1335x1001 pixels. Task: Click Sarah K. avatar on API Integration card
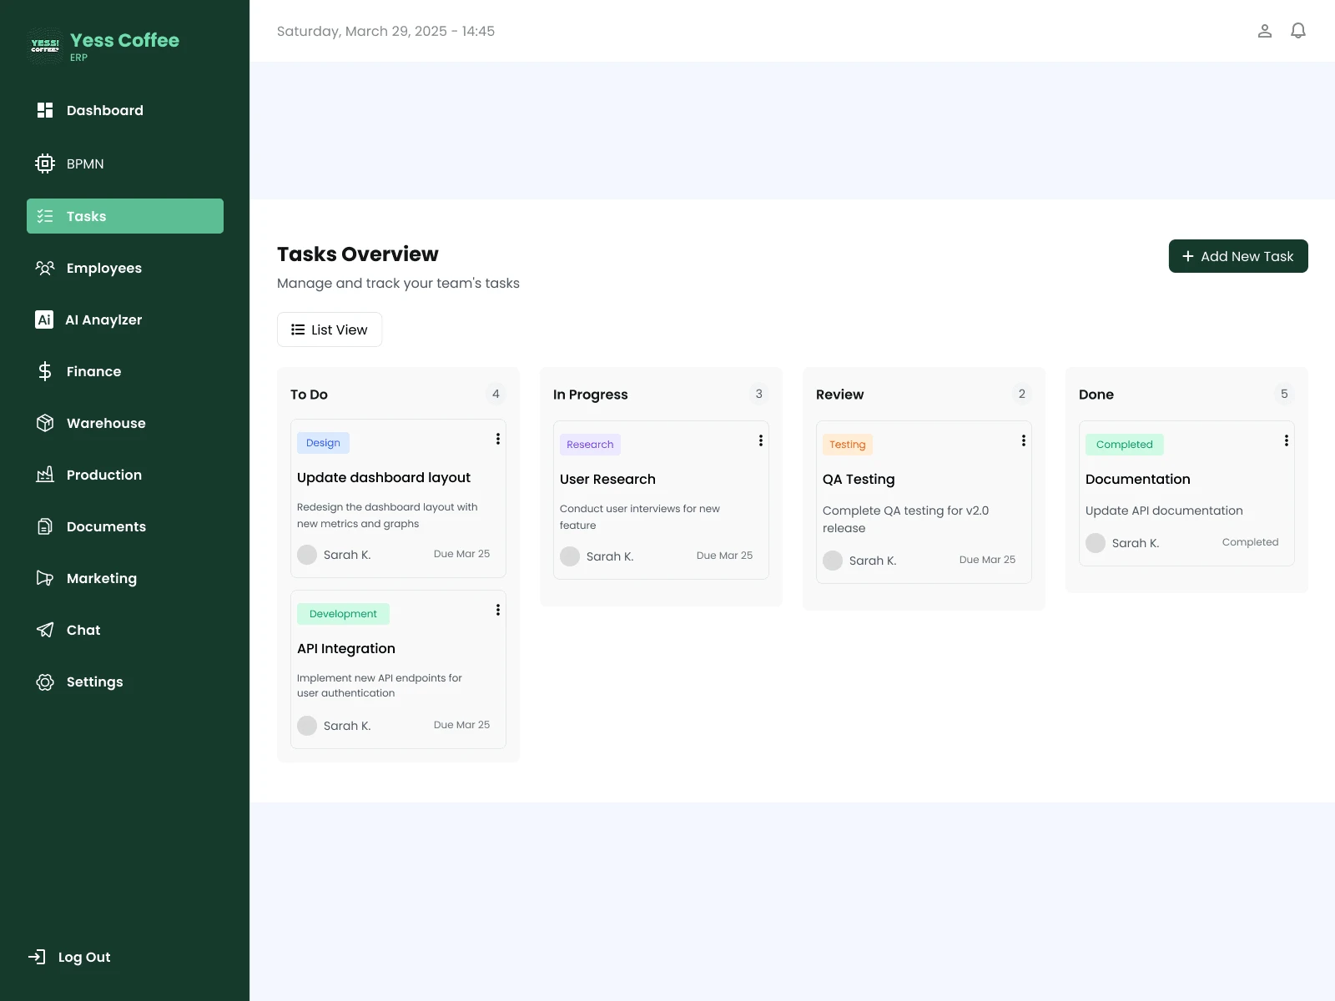click(x=307, y=726)
